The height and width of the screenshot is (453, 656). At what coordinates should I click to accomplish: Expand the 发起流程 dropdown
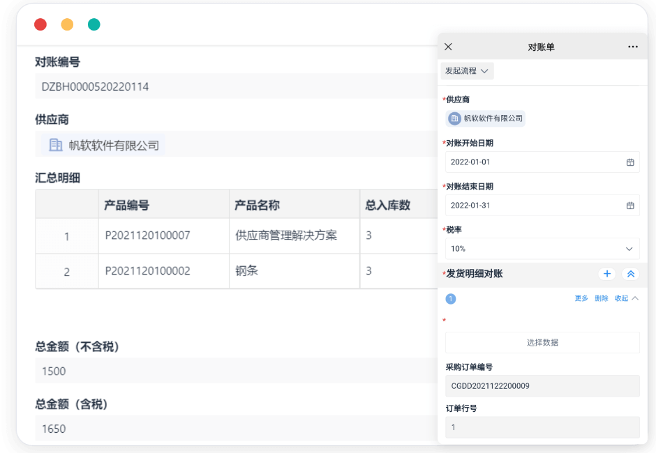coord(467,71)
